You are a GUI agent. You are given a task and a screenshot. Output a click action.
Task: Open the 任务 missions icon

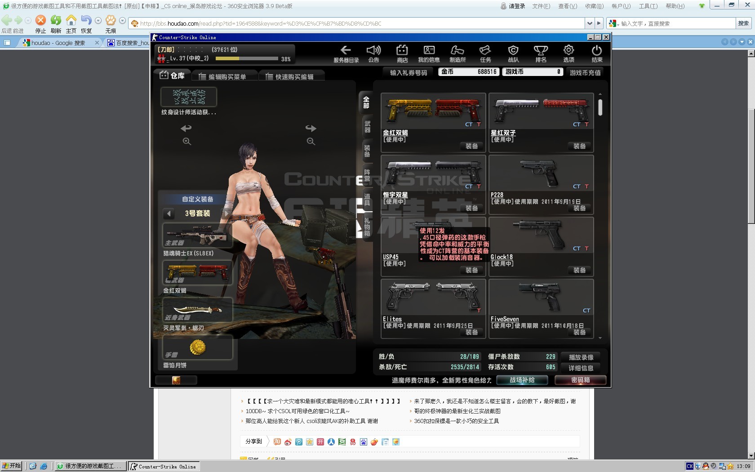point(485,50)
